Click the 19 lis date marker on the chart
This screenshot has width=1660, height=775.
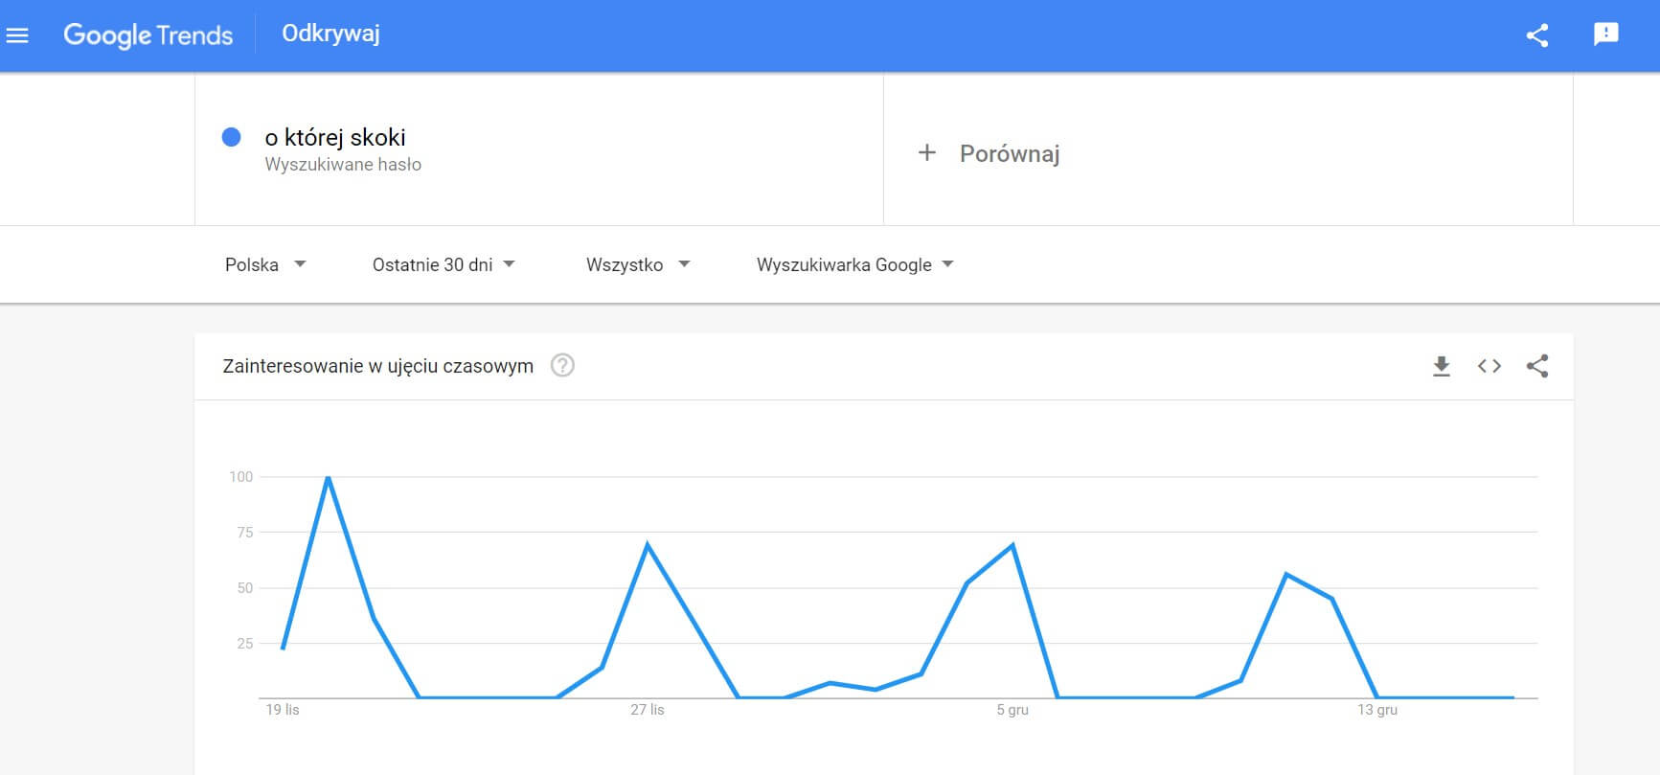point(283,709)
